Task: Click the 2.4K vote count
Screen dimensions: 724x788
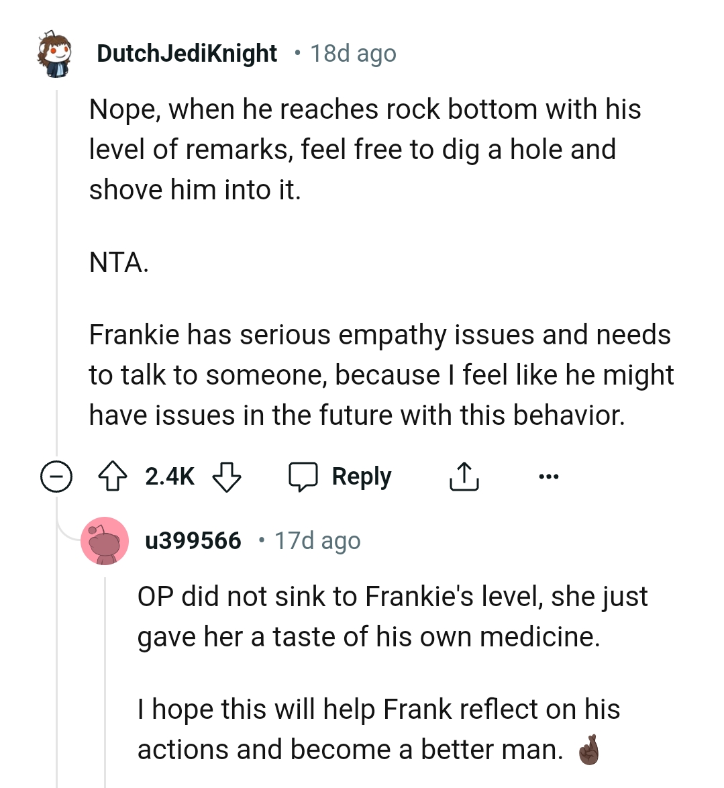Action: click(169, 477)
